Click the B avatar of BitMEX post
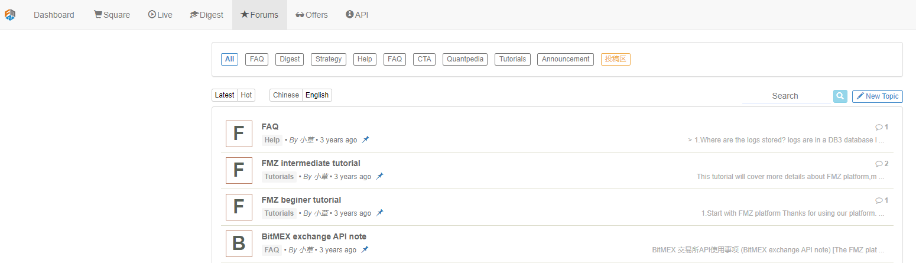 [x=239, y=243]
